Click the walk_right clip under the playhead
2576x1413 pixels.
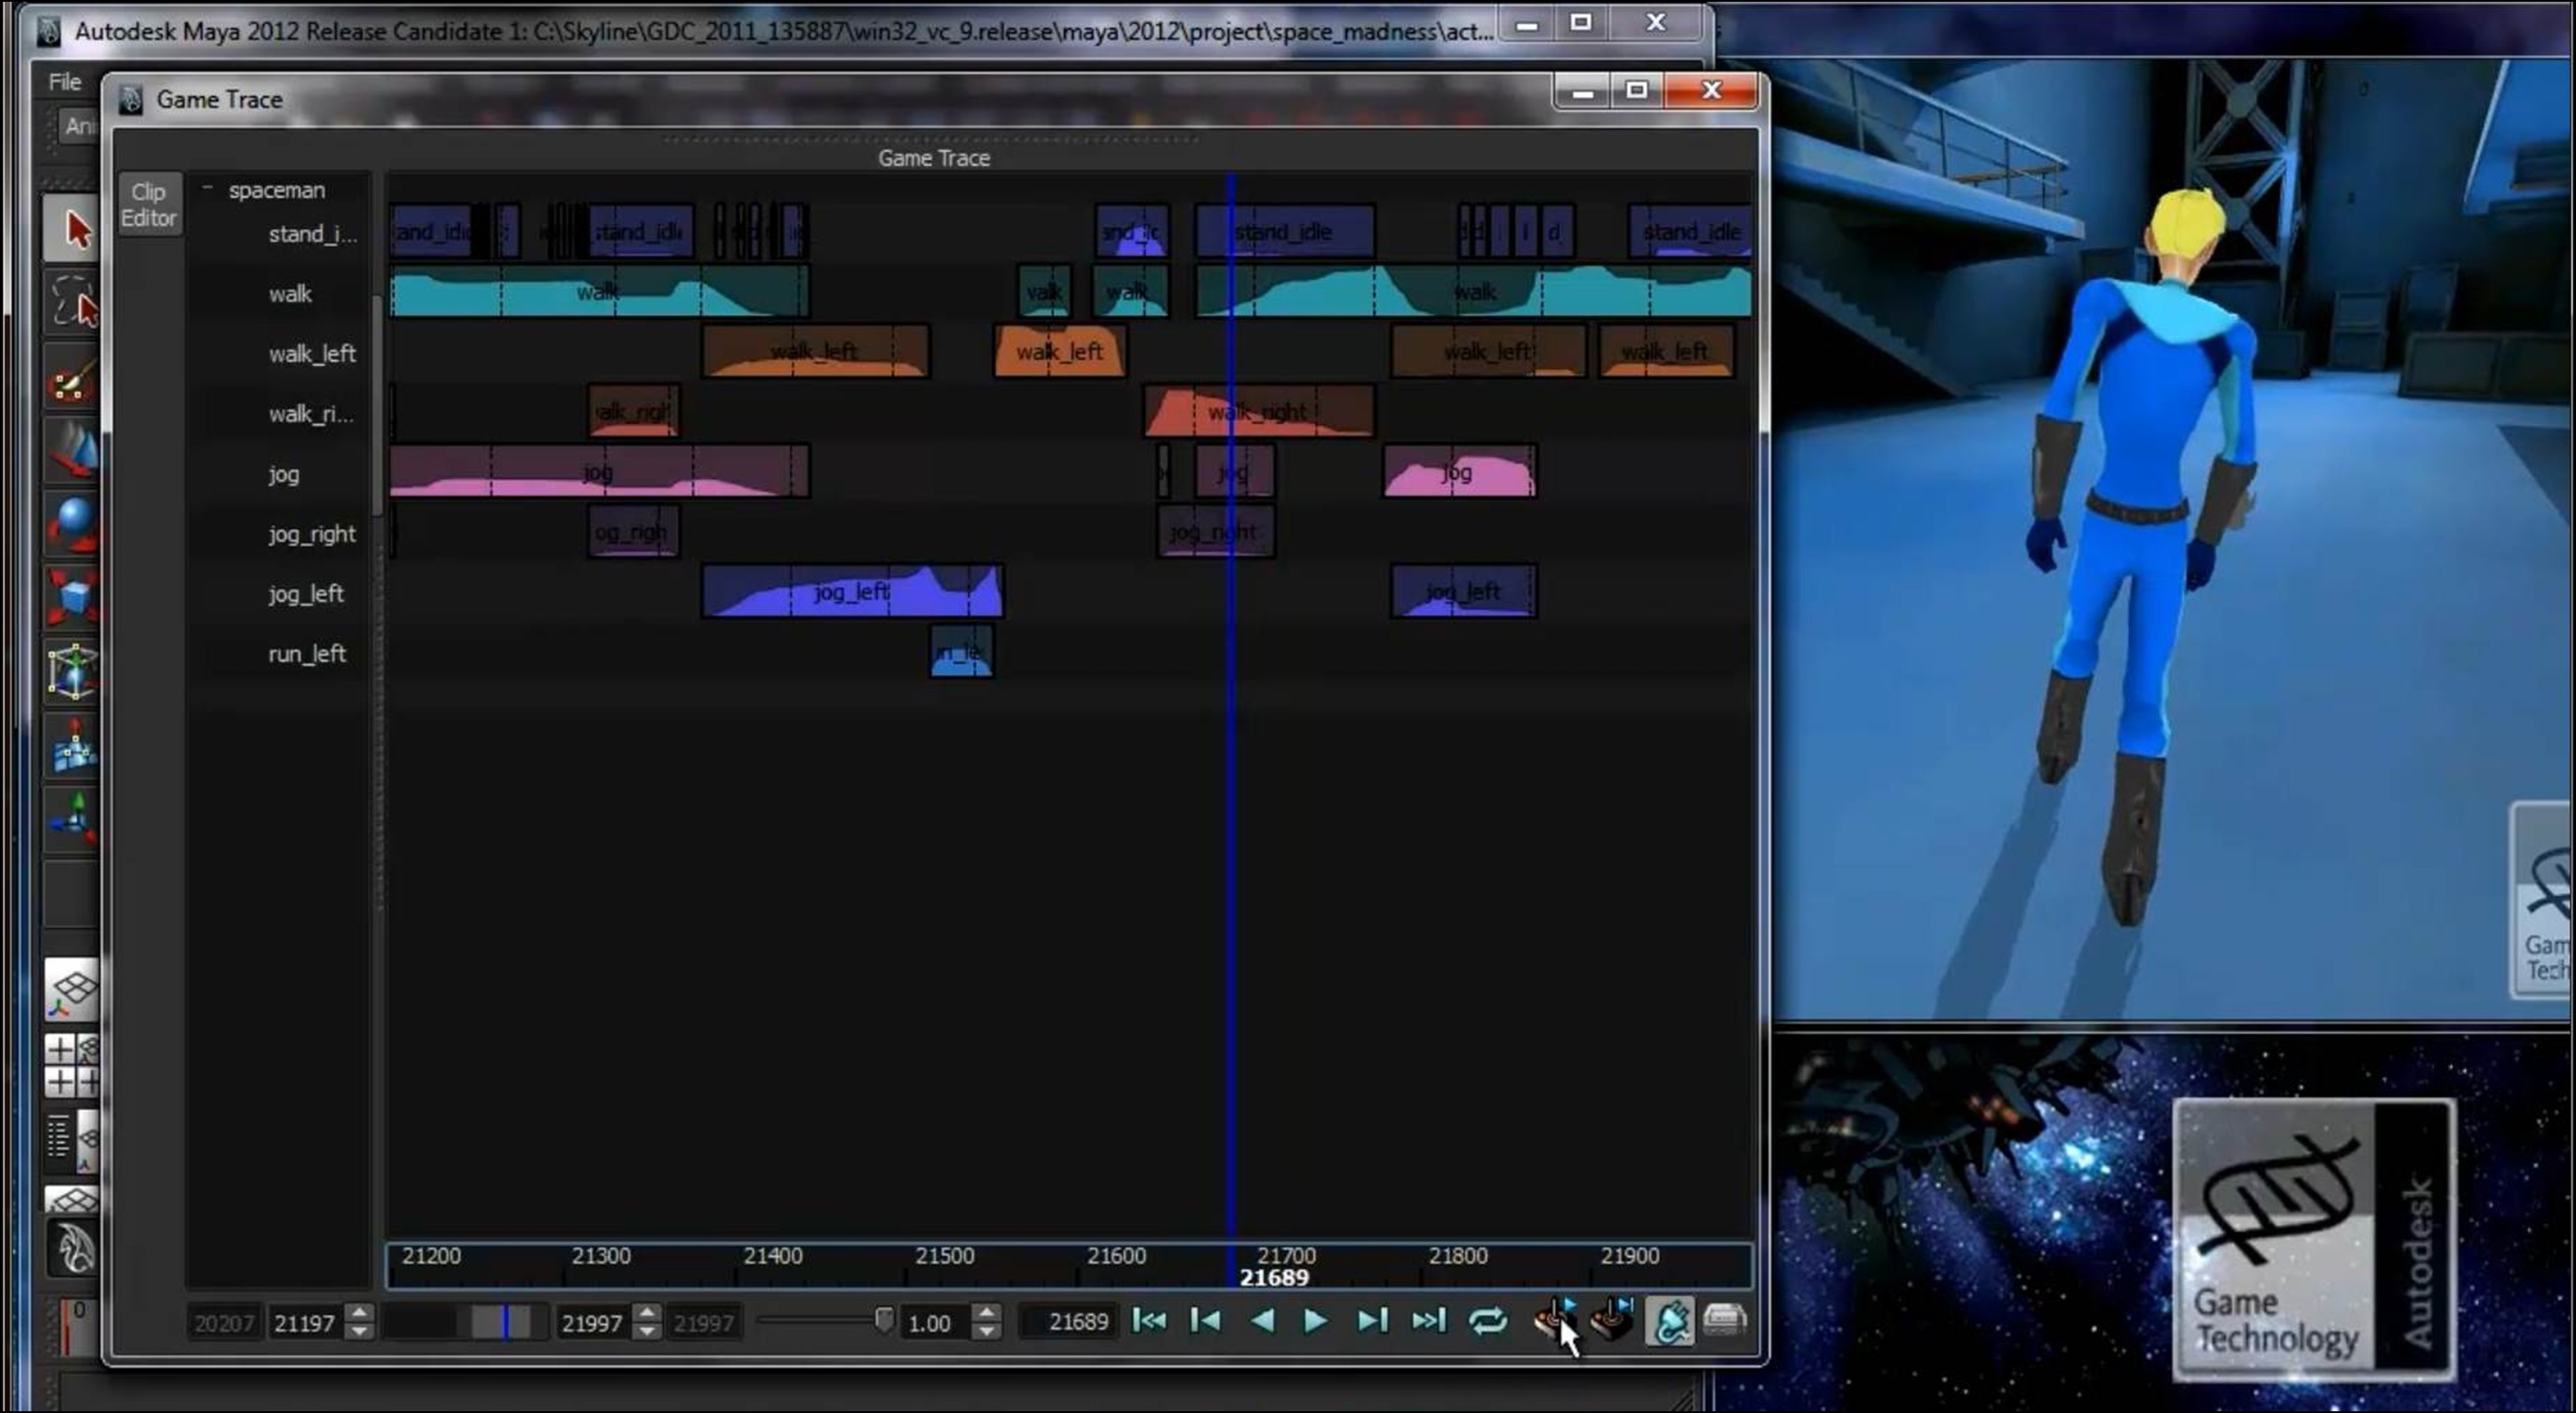[x=1258, y=411]
